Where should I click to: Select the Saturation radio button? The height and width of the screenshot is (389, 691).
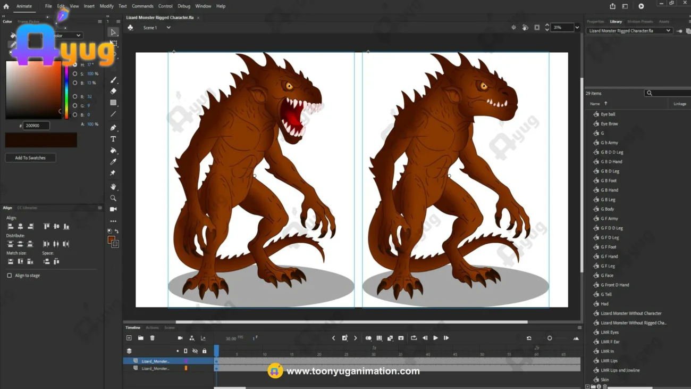(x=75, y=74)
